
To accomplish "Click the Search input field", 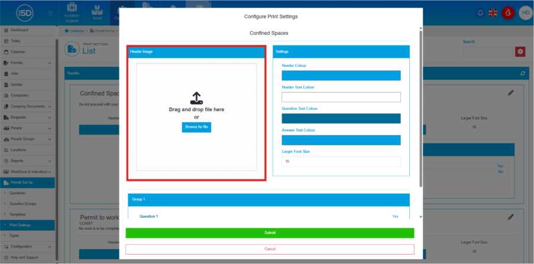I will tap(488, 52).
